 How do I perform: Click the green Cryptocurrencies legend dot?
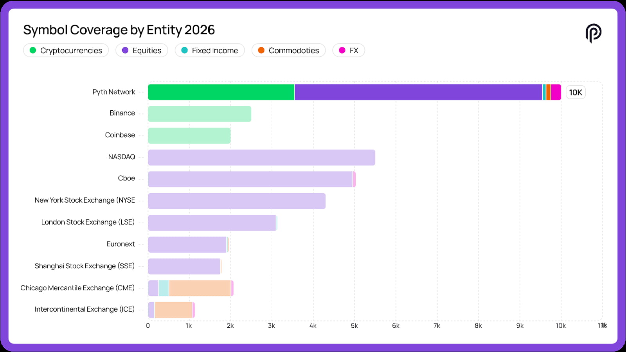33,50
